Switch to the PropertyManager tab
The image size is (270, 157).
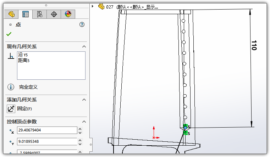26,14
